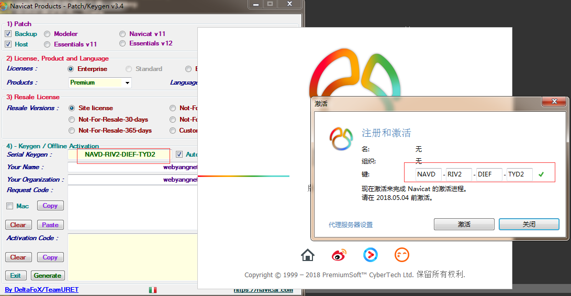Click the Activation Code text area

pos(132,257)
